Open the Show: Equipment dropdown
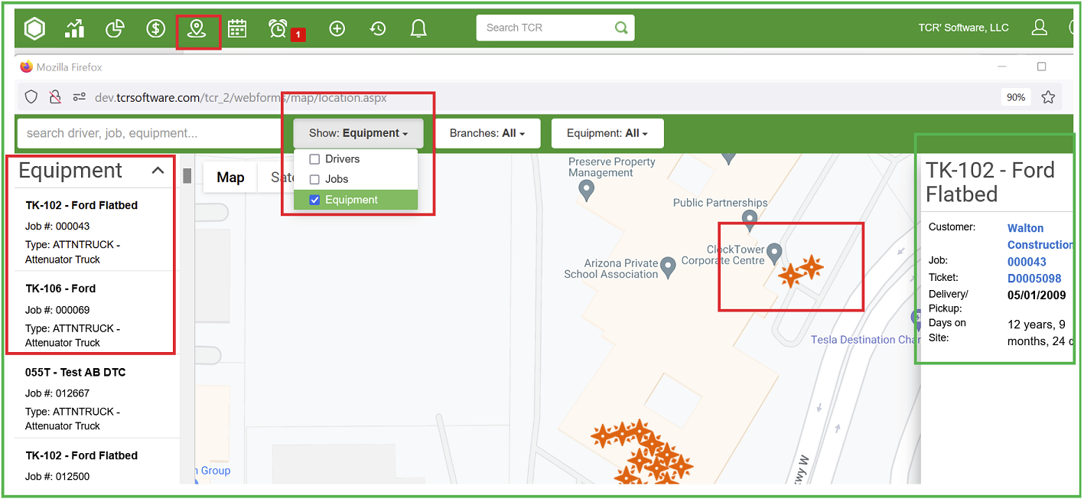The image size is (1084, 499). (358, 133)
